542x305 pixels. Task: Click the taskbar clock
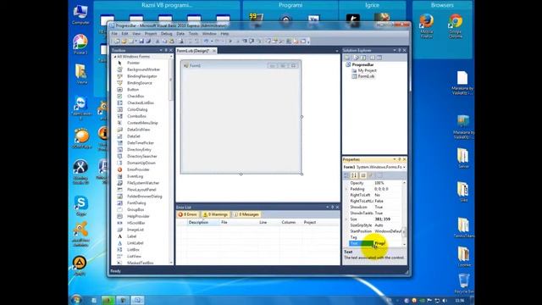[x=460, y=301]
